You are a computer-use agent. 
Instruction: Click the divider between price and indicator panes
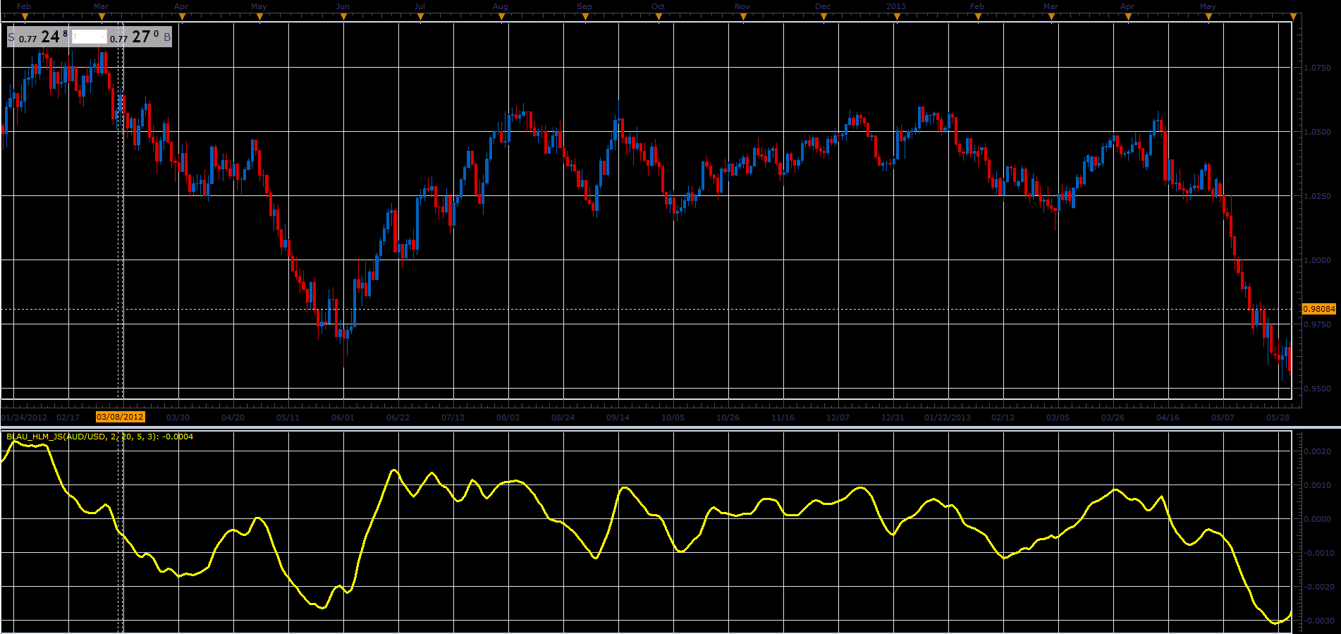point(670,427)
